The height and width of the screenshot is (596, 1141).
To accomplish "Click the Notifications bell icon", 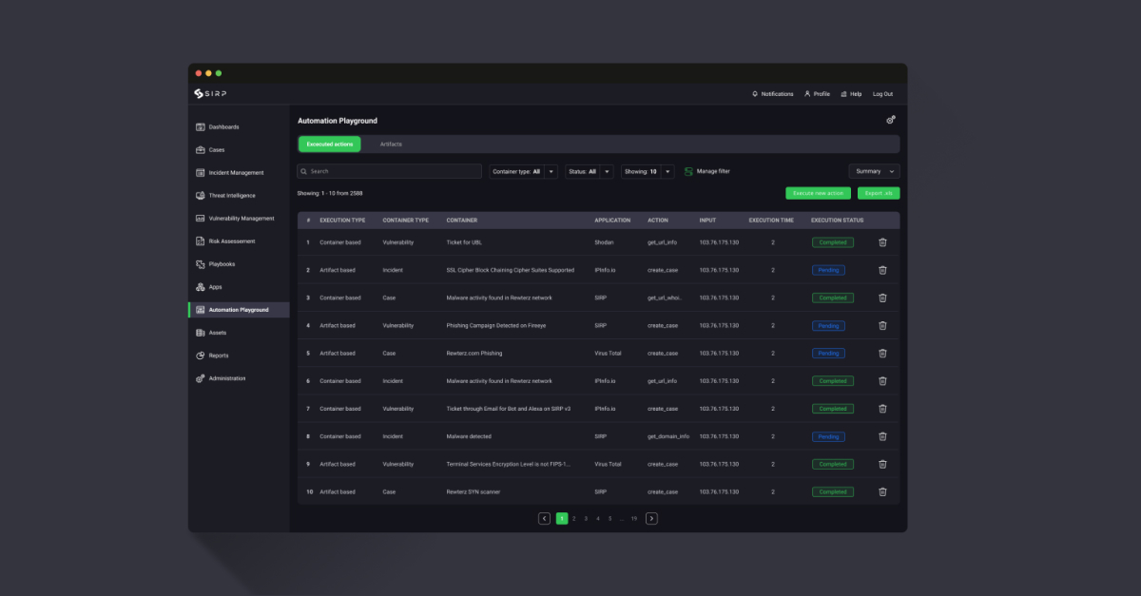I will tap(754, 93).
